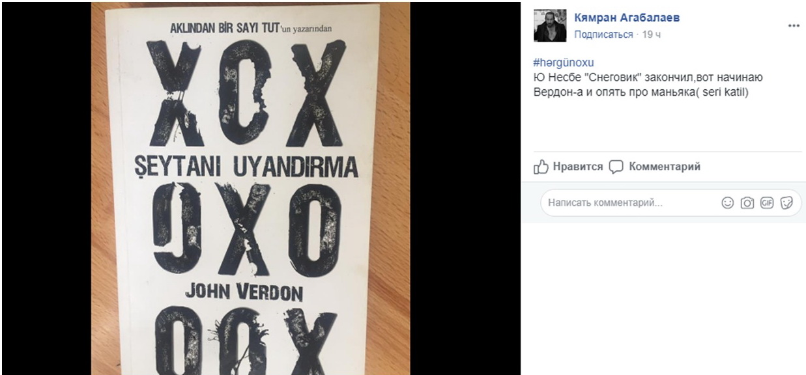
Task: Click the speech bubble comment icon
Action: pyautogui.click(x=616, y=167)
